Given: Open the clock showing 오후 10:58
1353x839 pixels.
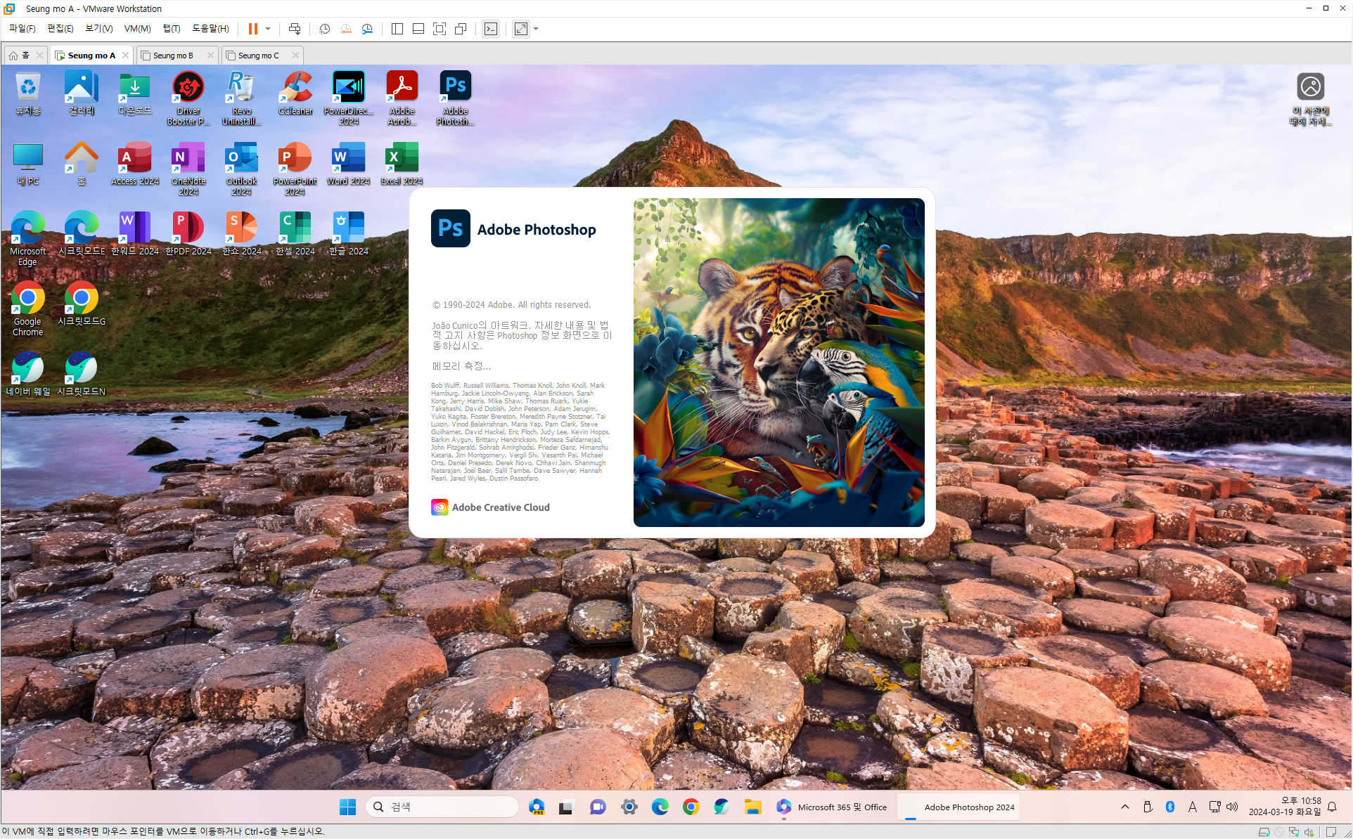Looking at the screenshot, I should click(1284, 807).
